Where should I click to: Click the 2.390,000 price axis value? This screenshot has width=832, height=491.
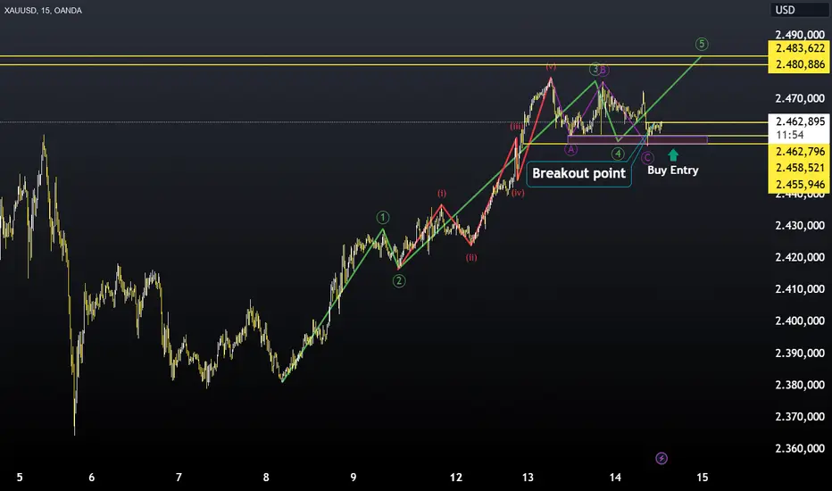point(800,353)
